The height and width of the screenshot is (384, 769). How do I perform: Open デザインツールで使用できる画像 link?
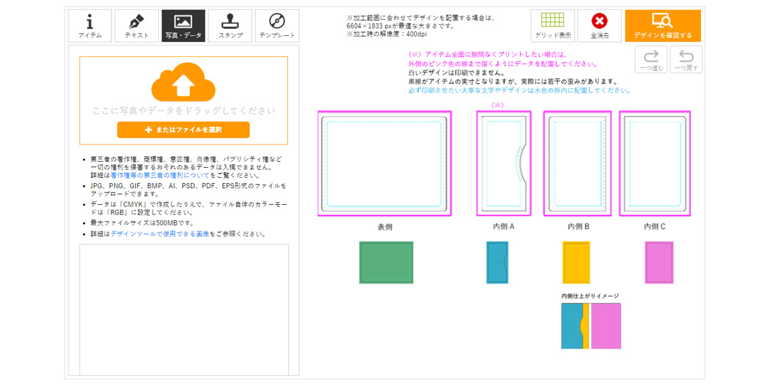point(160,234)
